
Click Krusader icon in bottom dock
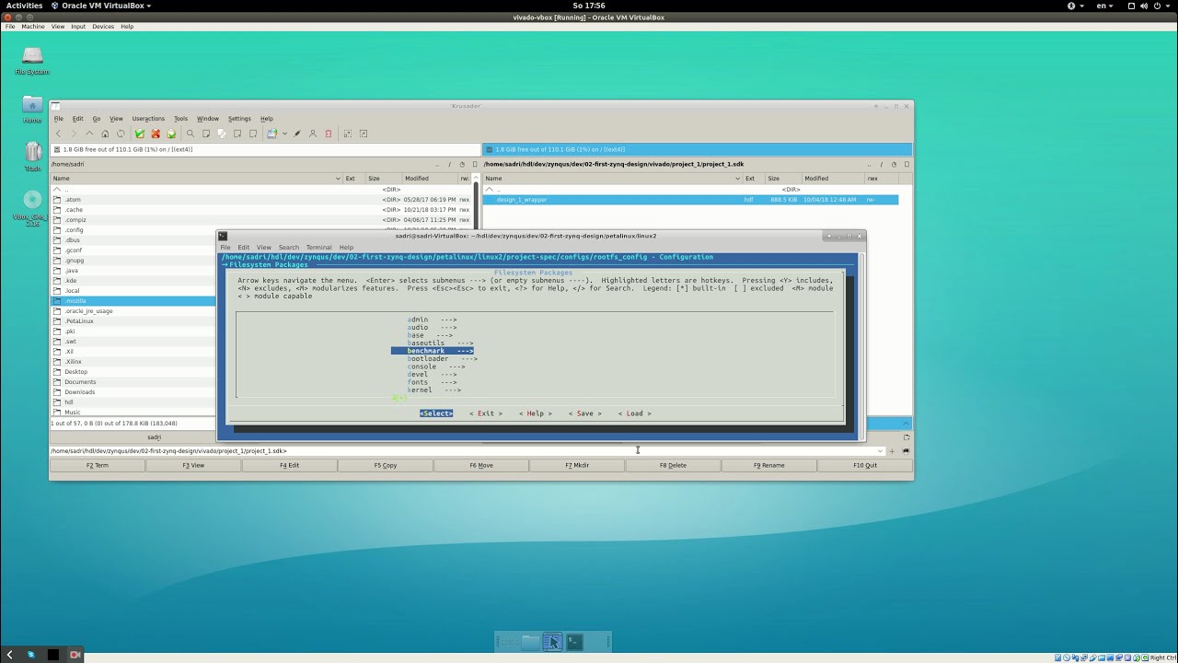coord(551,642)
